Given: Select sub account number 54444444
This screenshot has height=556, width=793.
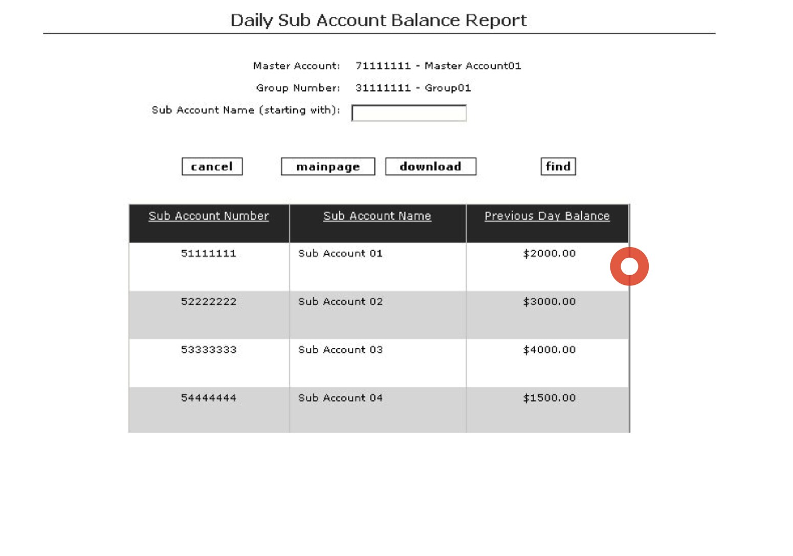Looking at the screenshot, I should (x=209, y=398).
